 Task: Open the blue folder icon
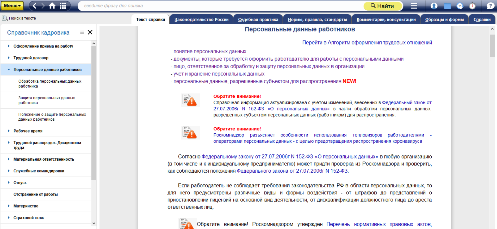click(x=447, y=6)
